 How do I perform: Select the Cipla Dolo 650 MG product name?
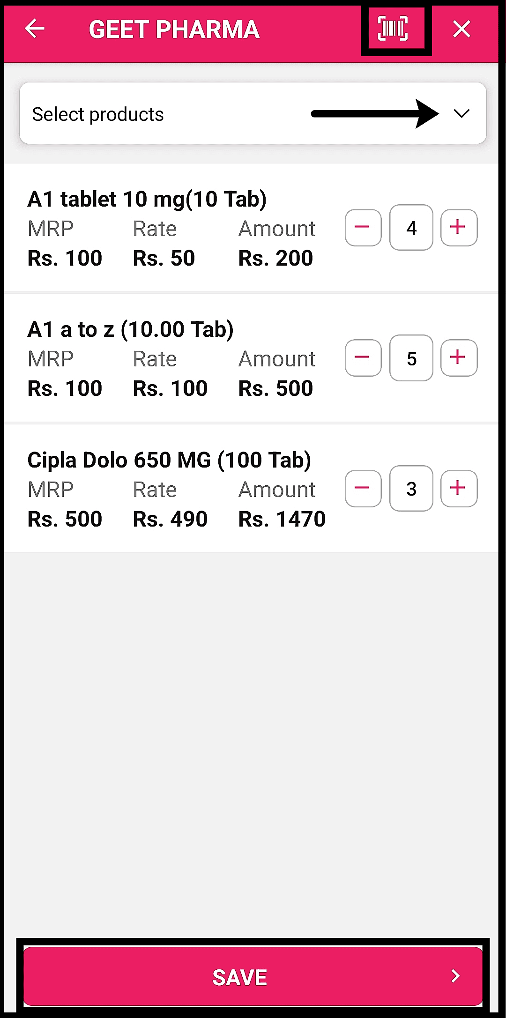[x=169, y=460]
